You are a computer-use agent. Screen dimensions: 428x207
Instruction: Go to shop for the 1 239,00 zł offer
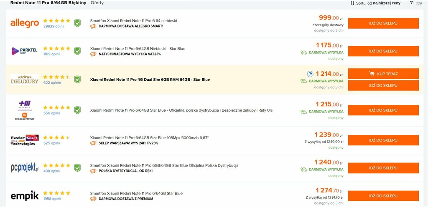tap(383, 140)
